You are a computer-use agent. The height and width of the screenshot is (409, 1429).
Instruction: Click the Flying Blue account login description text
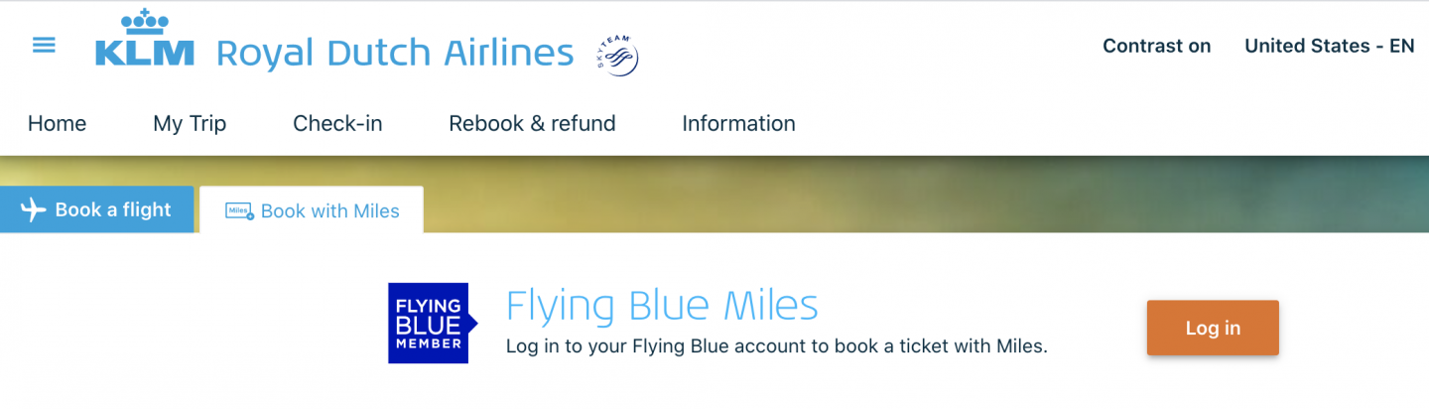(x=776, y=346)
